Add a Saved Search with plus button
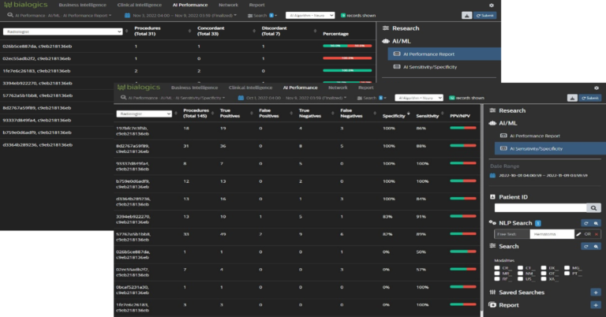The width and height of the screenshot is (606, 317). [596, 293]
